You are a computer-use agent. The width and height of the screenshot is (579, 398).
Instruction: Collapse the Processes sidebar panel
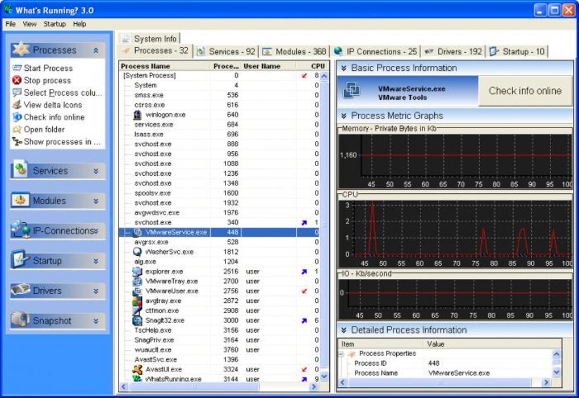tap(96, 50)
